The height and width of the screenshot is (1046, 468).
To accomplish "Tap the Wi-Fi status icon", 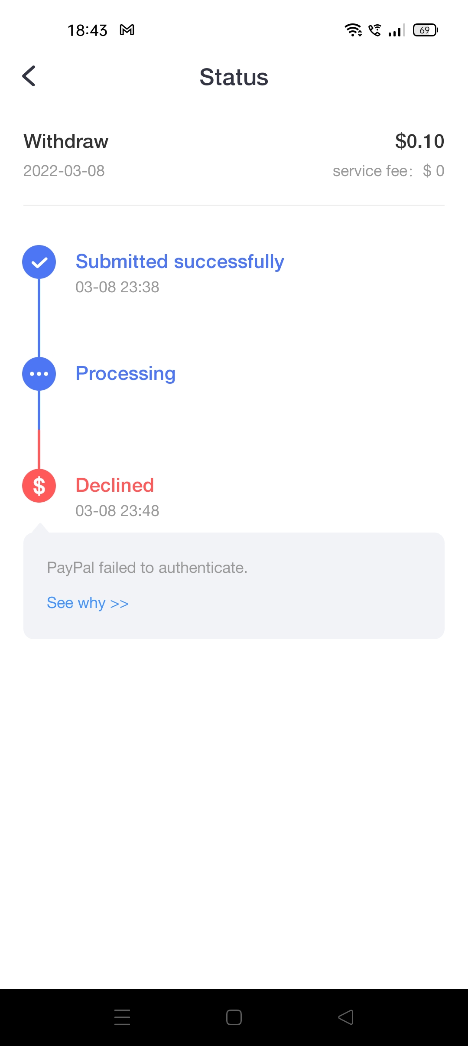I will 353,30.
